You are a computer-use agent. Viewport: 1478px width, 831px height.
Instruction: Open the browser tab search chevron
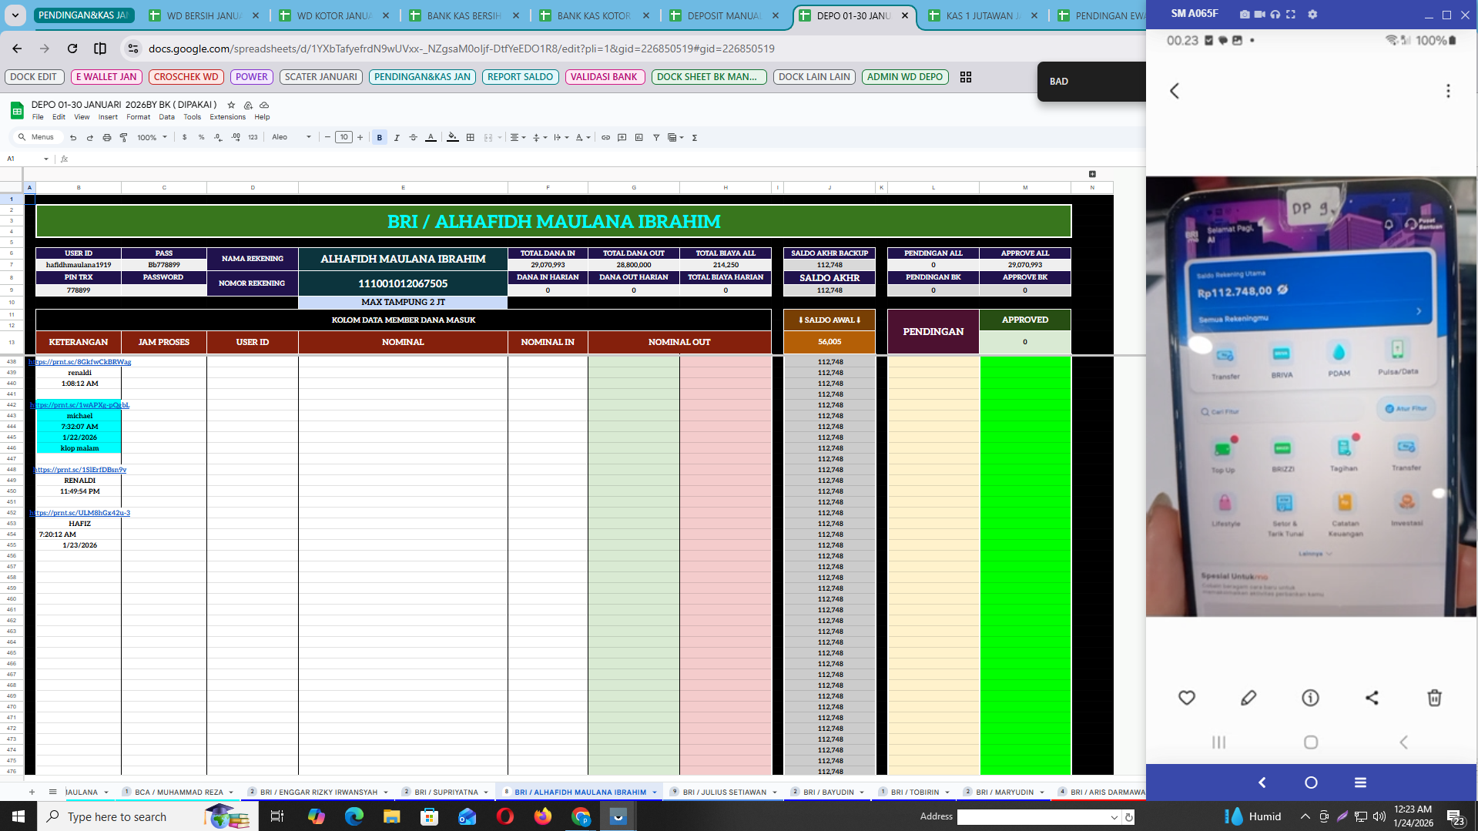pyautogui.click(x=15, y=15)
